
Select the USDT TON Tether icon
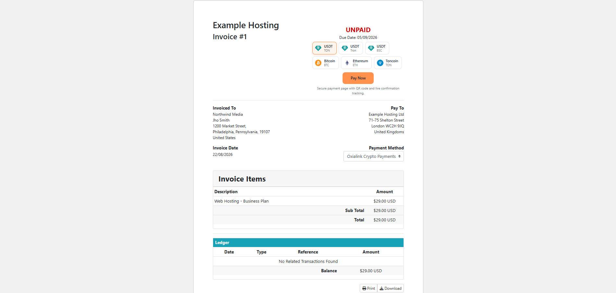318,48
